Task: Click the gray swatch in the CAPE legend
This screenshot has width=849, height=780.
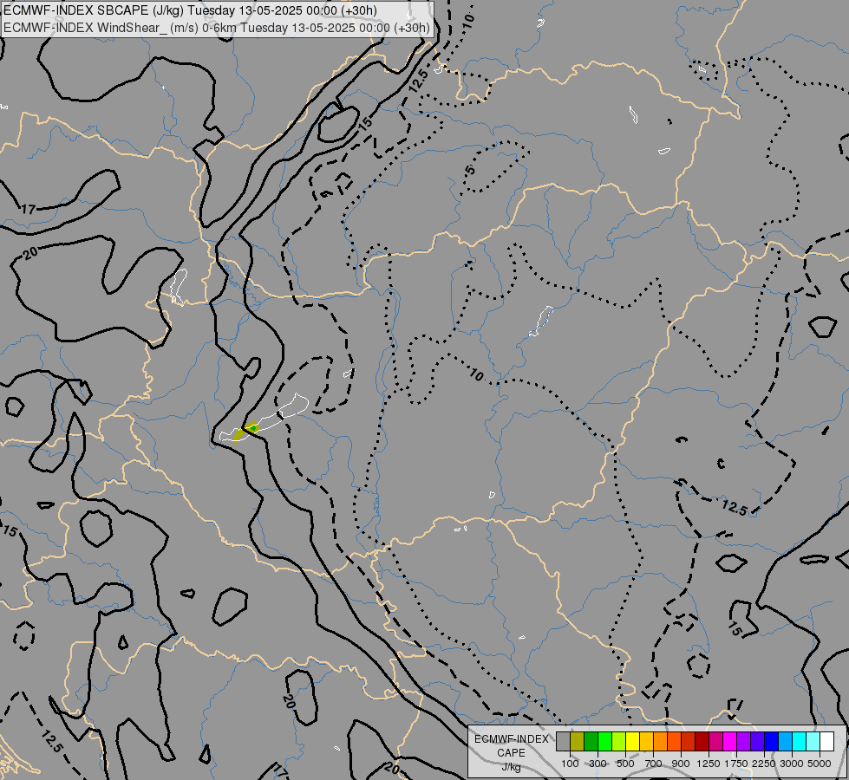Action: click(x=563, y=741)
